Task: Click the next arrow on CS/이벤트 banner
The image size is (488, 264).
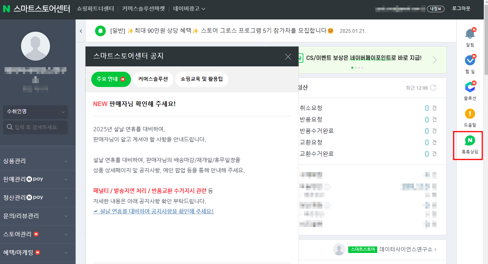Action: tap(435, 60)
